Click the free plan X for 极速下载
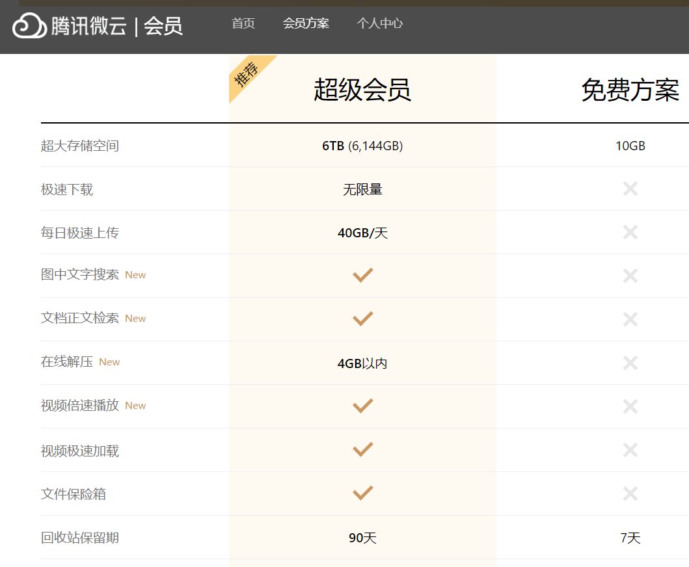Screen dimensions: 689x567 point(630,189)
